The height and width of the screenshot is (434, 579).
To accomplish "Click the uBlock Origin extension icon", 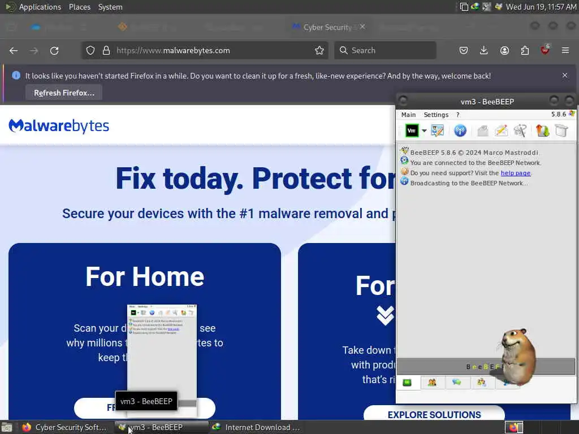I will coord(545,50).
